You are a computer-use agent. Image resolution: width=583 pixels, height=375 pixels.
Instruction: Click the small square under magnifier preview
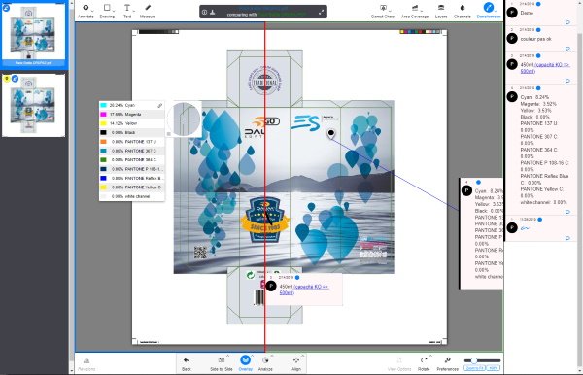pyautogui.click(x=169, y=134)
